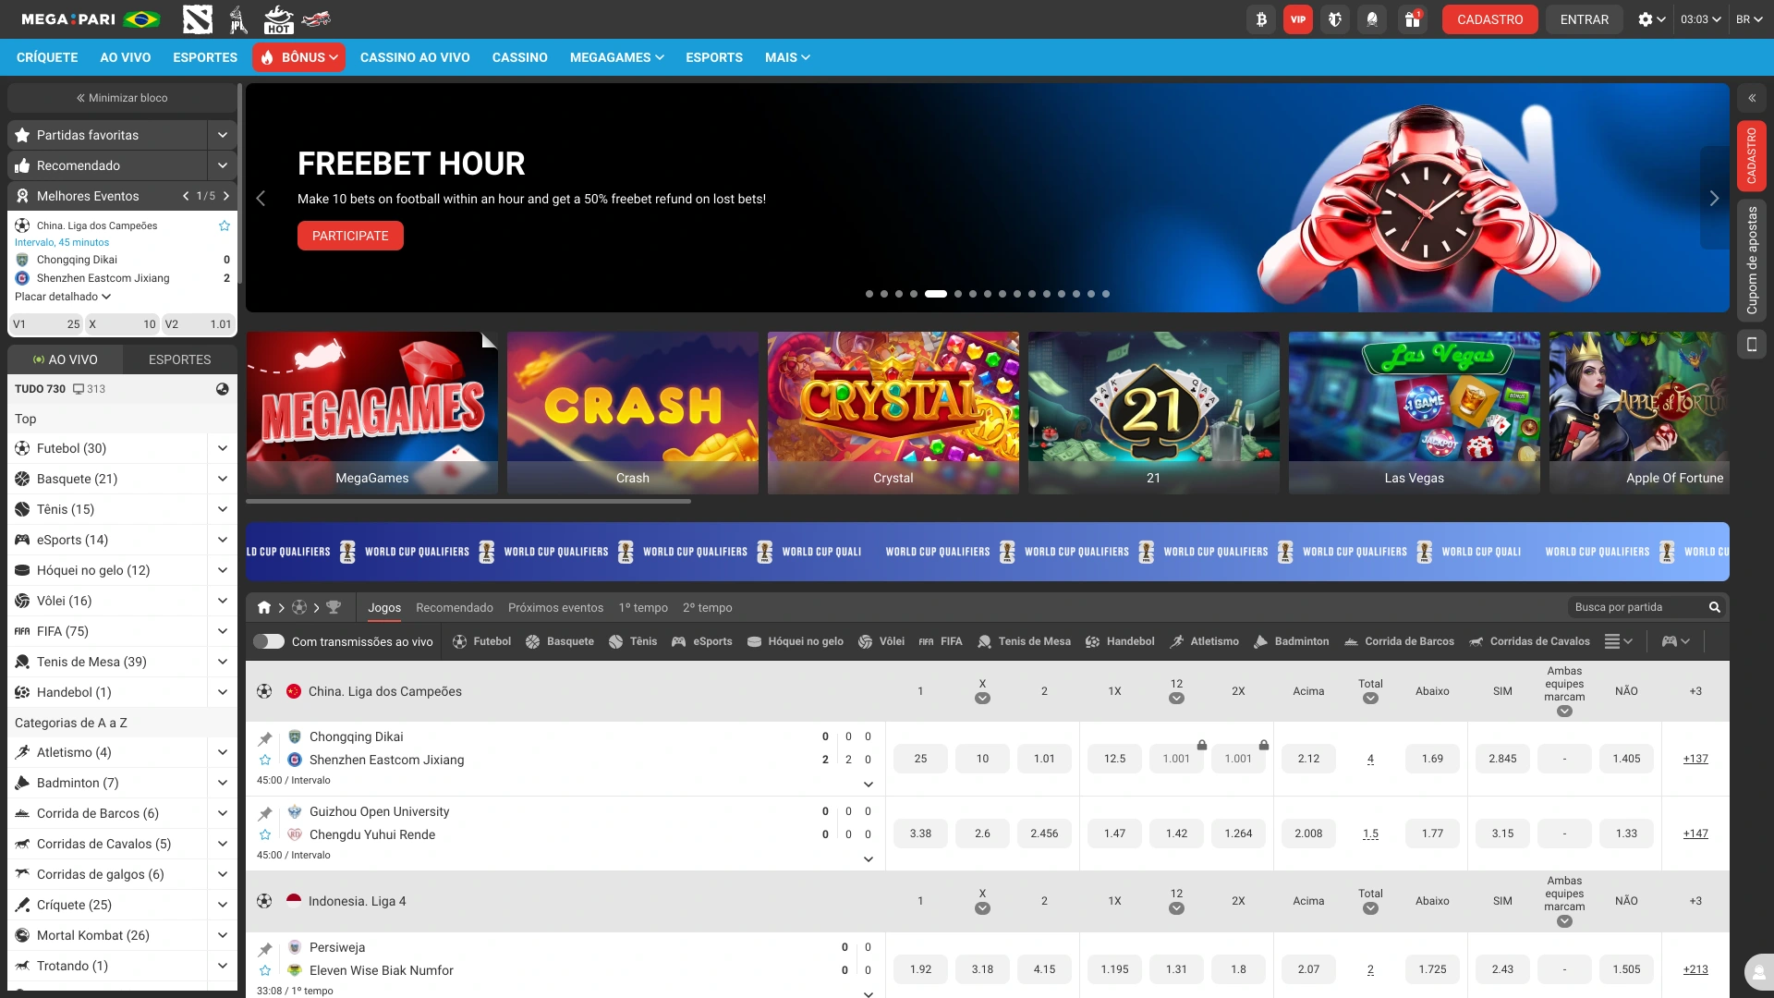Open the ESPORTS menu in the navigation bar
Screen dimensions: 1774x998
pos(714,57)
